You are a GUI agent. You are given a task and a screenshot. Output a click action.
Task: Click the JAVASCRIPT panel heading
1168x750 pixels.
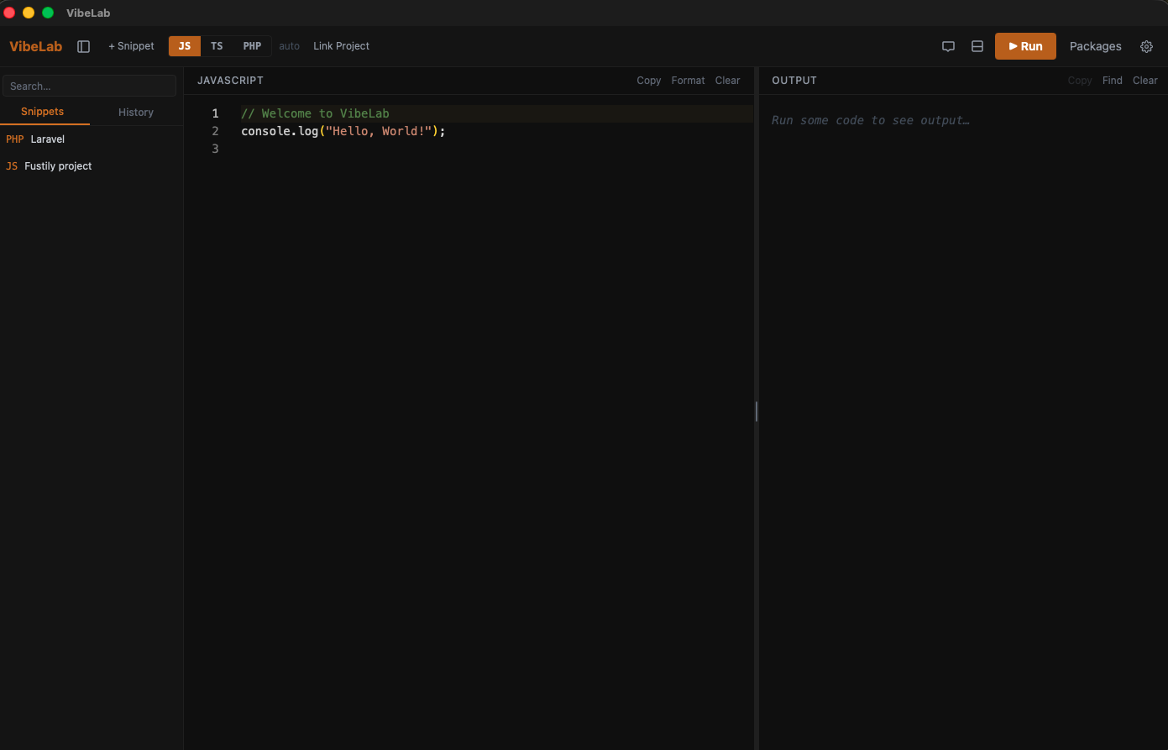230,81
